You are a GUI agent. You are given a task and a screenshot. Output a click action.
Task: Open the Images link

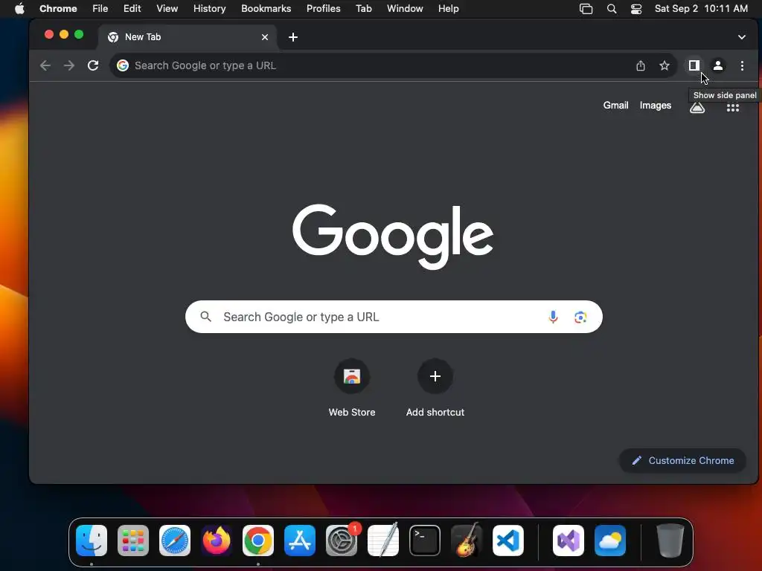655,106
